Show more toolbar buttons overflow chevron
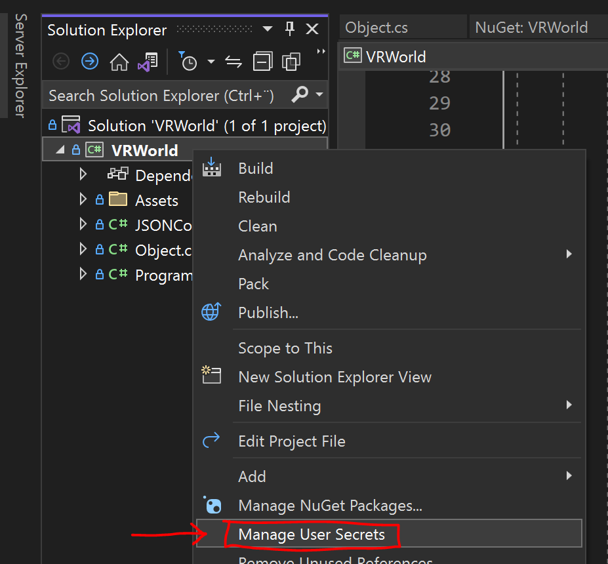 pos(321,51)
